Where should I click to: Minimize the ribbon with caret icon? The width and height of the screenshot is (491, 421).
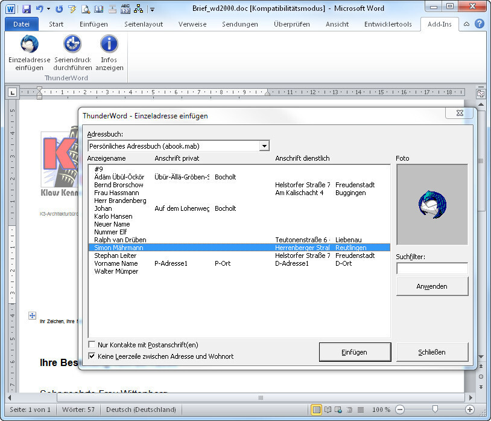(467, 24)
